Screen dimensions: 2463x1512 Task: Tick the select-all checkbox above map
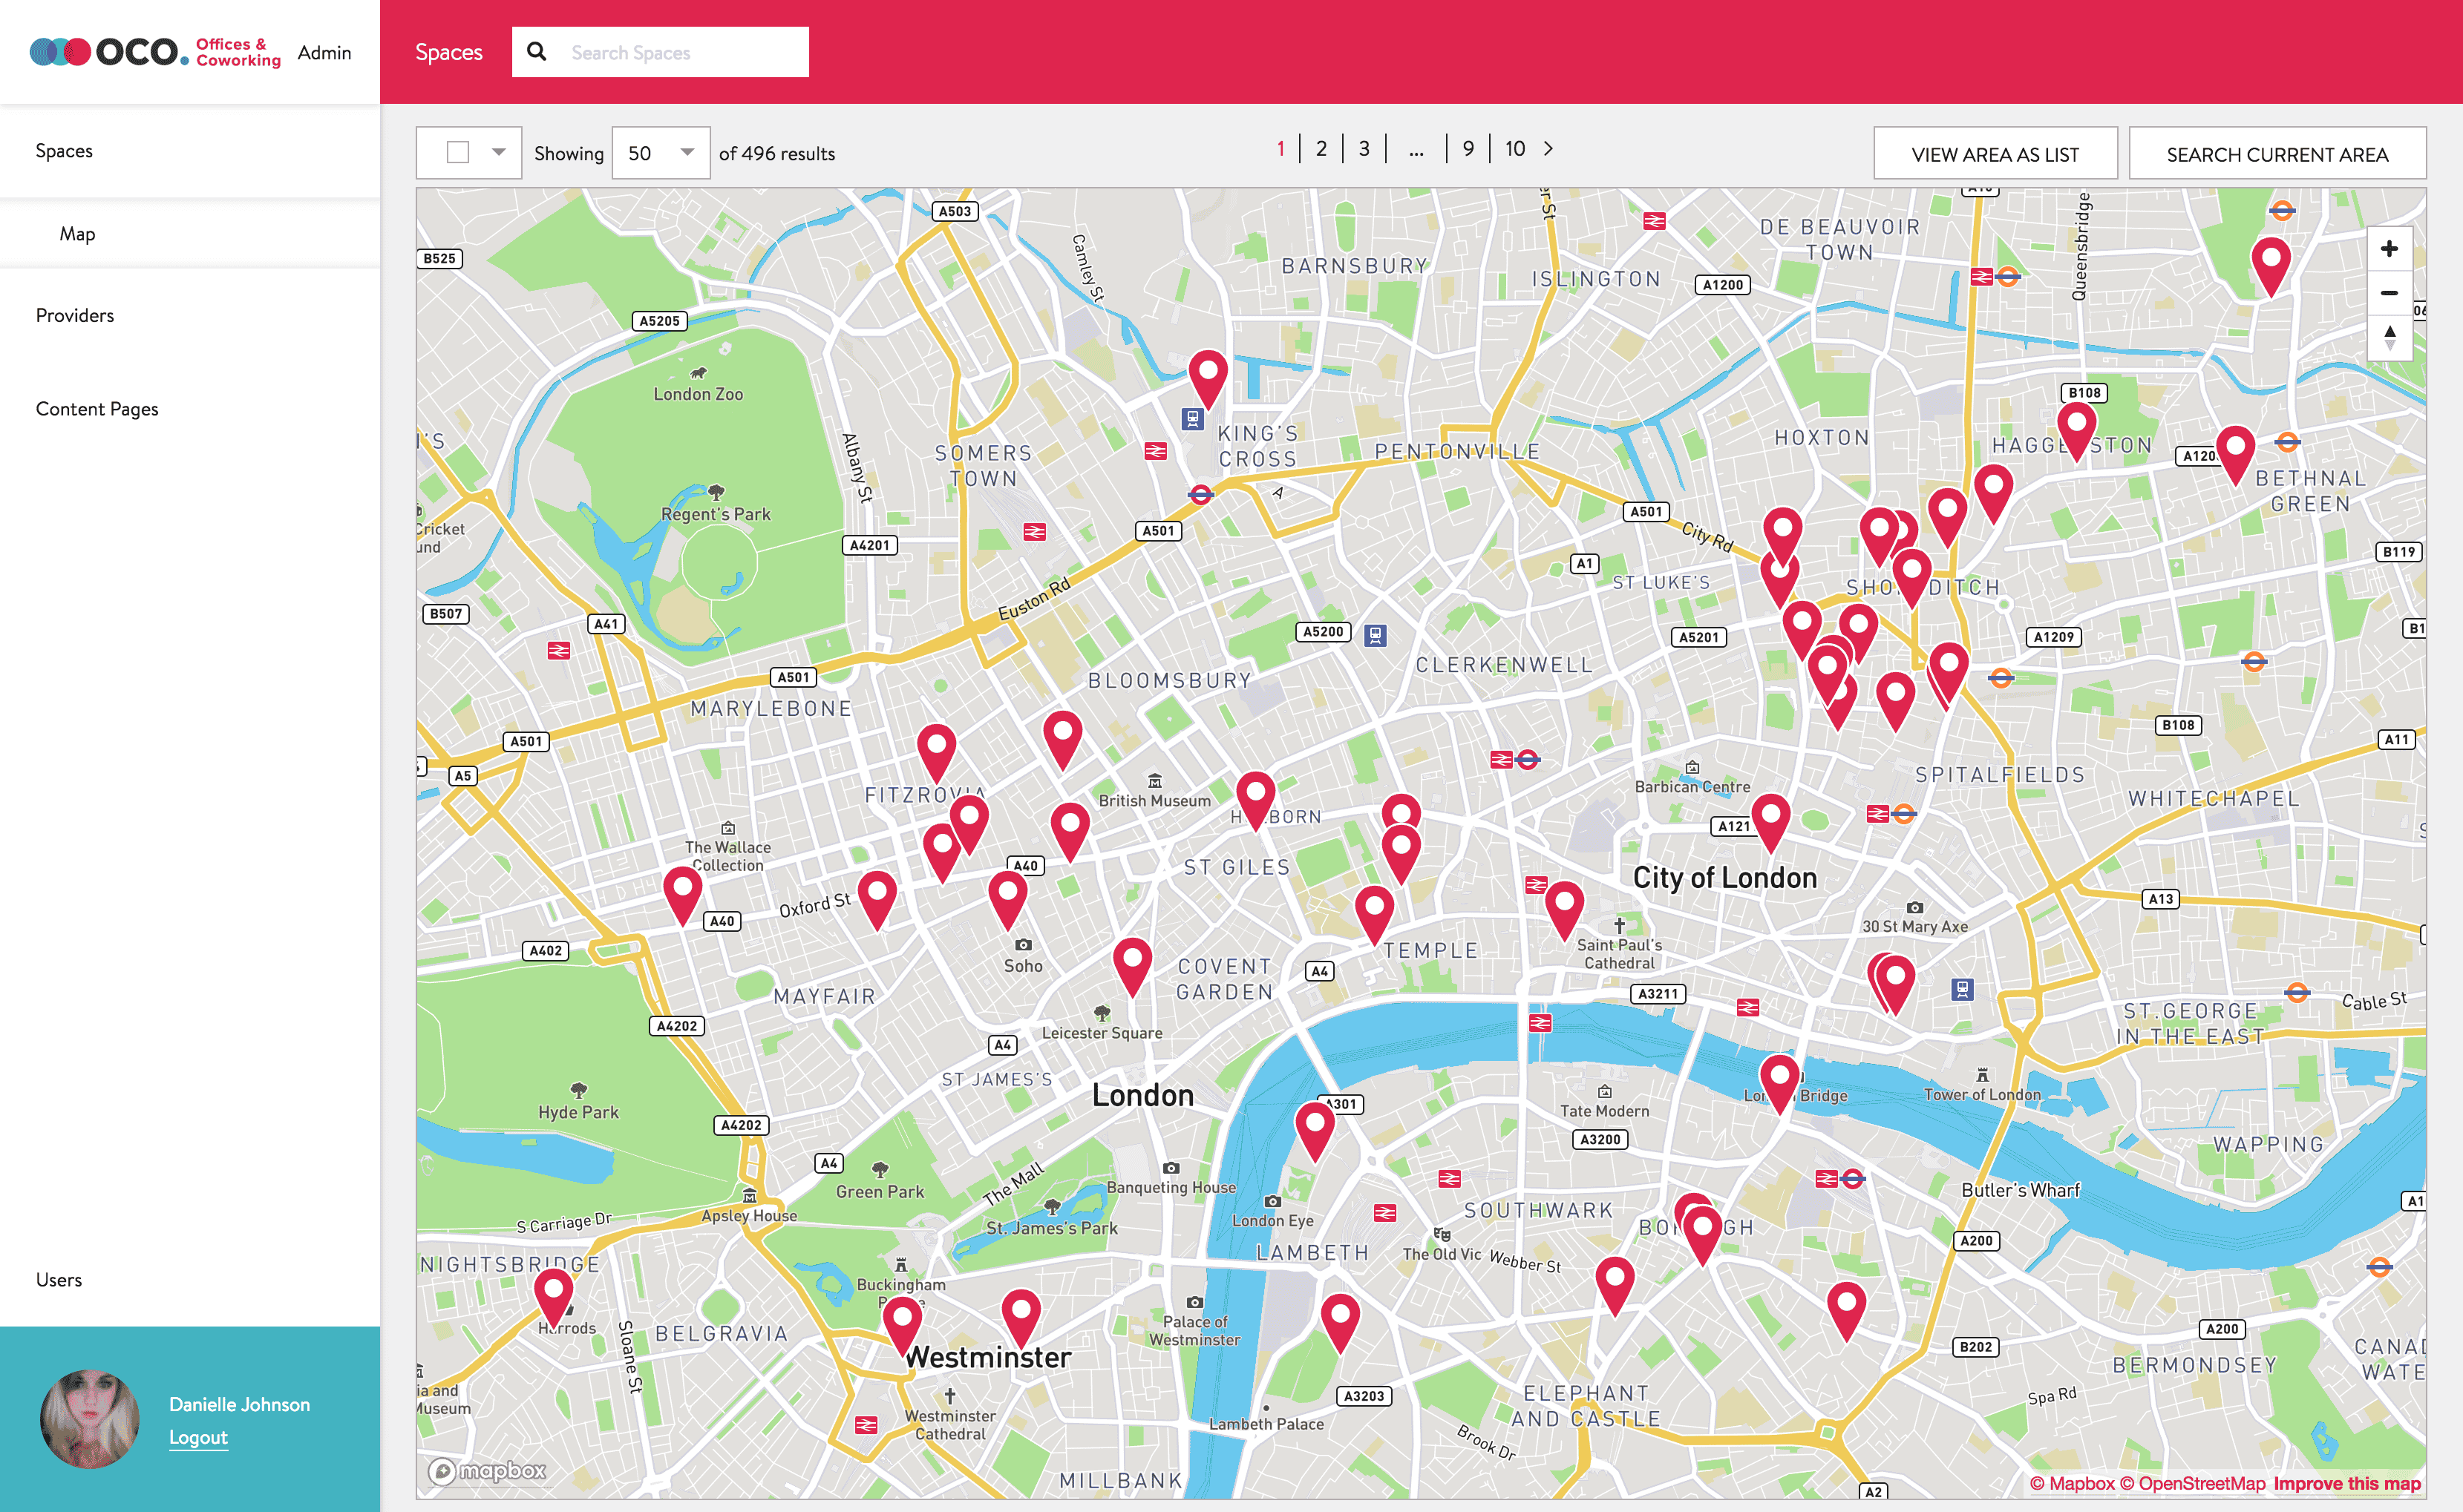pyautogui.click(x=458, y=153)
